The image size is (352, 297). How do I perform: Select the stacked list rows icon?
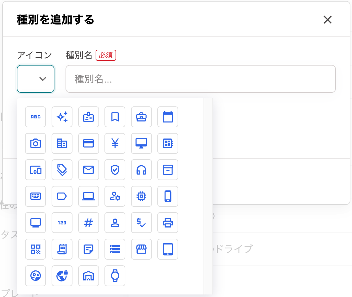point(115,249)
